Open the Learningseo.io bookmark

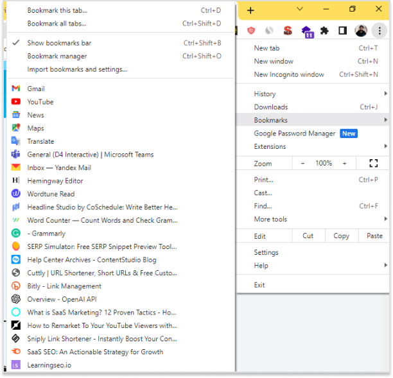120,365
